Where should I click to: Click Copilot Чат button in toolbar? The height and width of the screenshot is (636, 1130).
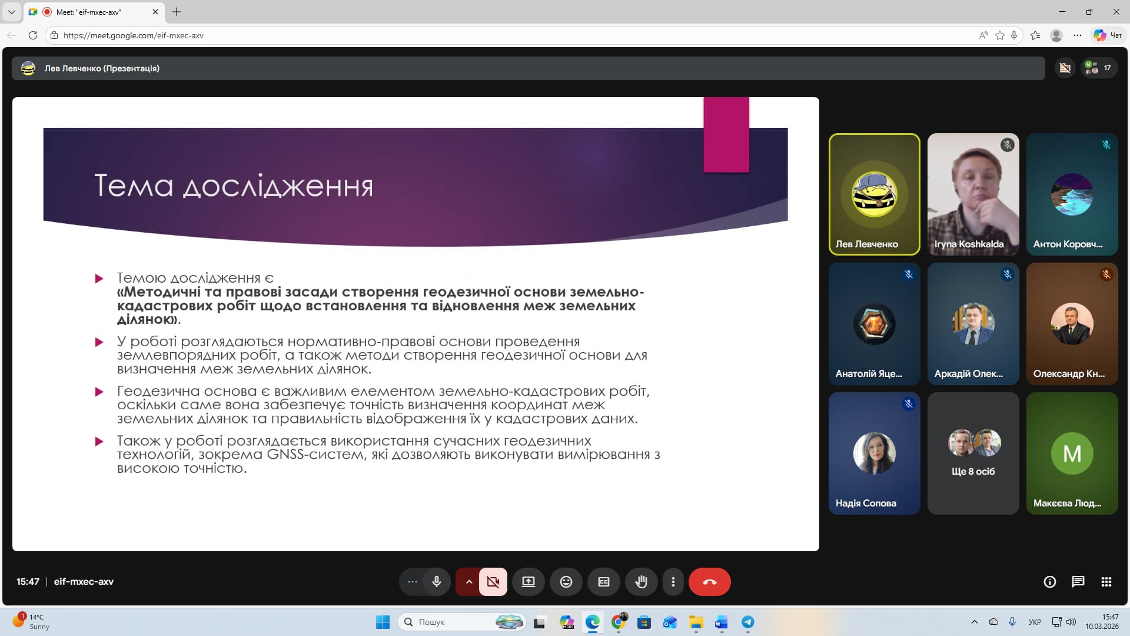tap(1108, 35)
